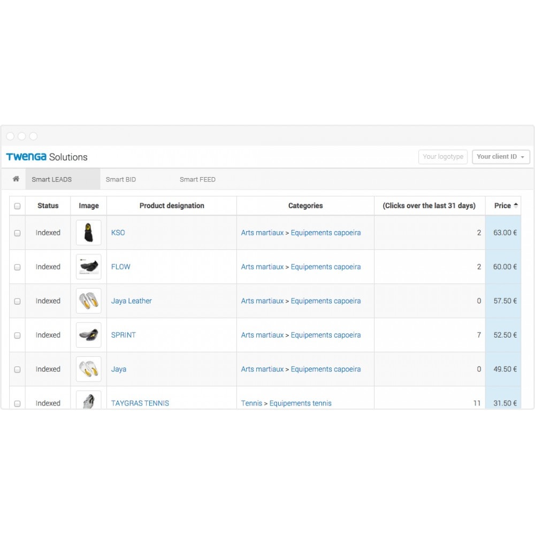The image size is (535, 535).
Task: Click the Product designation column header
Action: [x=172, y=206]
